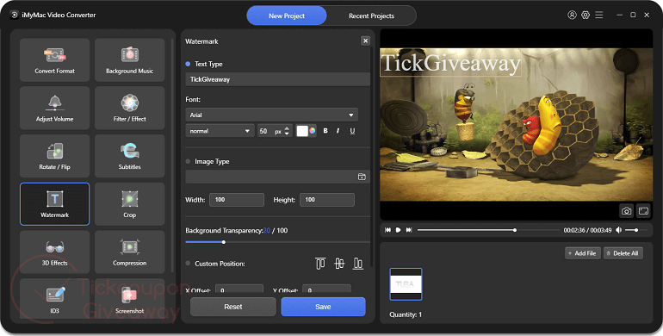The width and height of the screenshot is (663, 336).
Task: Click the Height input field
Action: pyautogui.click(x=327, y=200)
